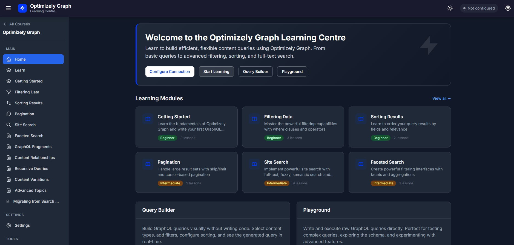514x245 pixels.
Task: Click the Not configured status badge
Action: 479,8
